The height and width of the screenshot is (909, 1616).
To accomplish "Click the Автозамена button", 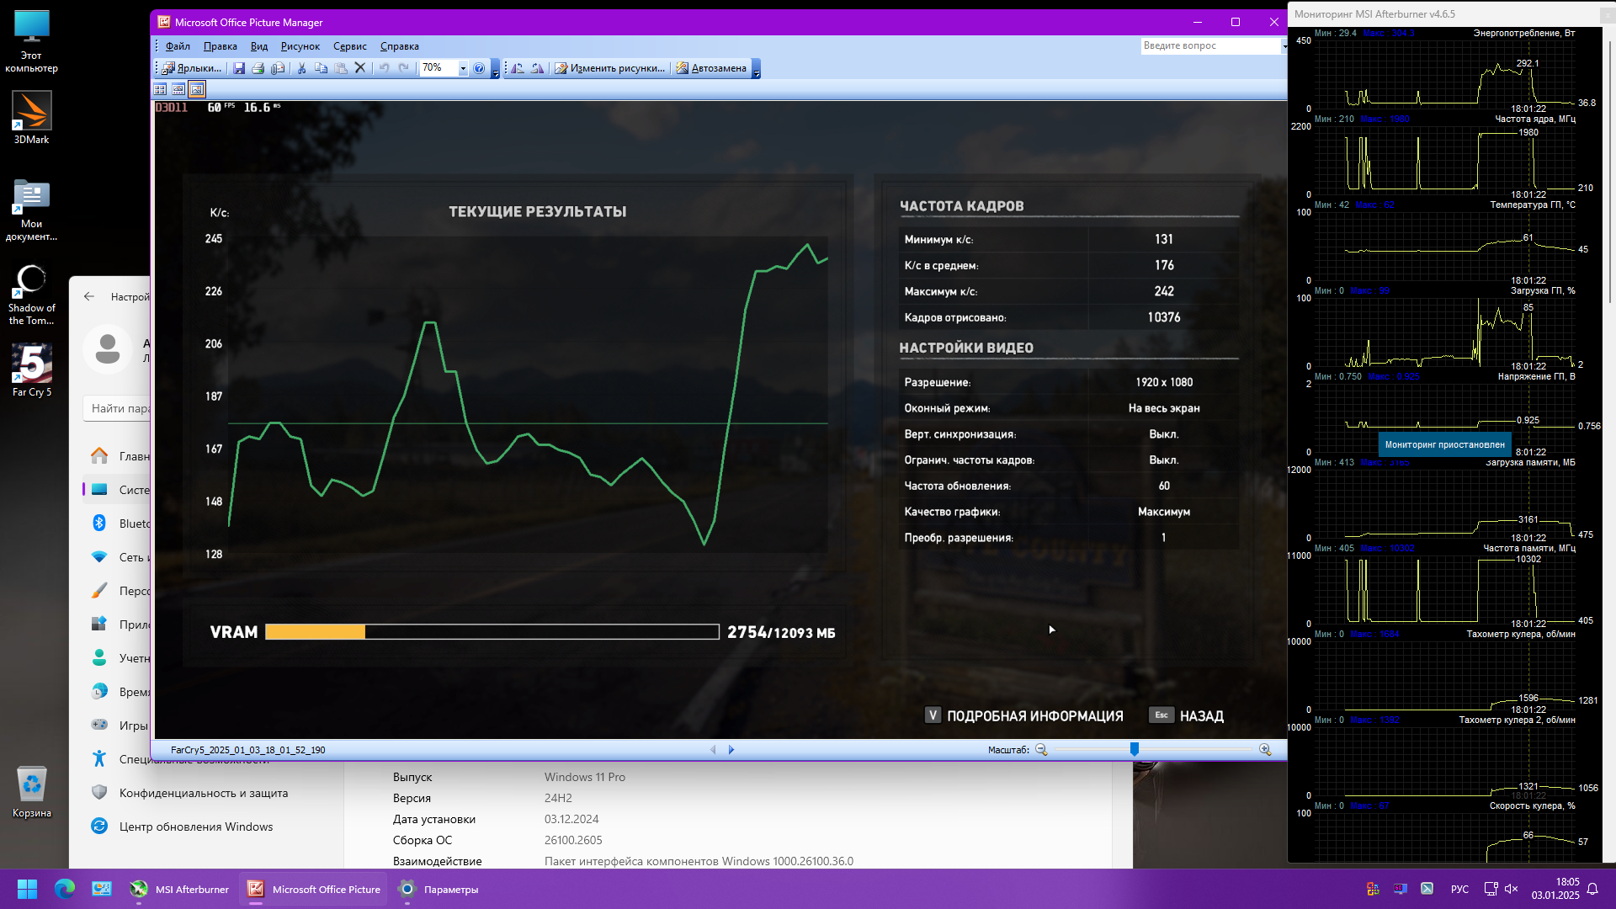I will coord(711,68).
